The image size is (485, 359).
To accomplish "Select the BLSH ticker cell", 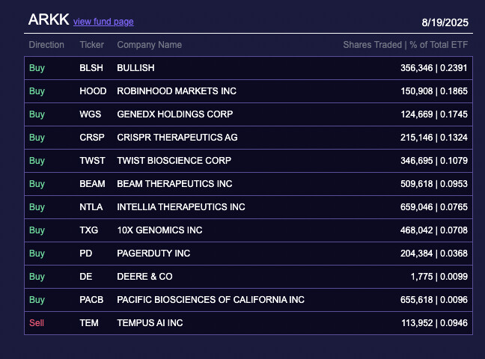I will [x=91, y=68].
